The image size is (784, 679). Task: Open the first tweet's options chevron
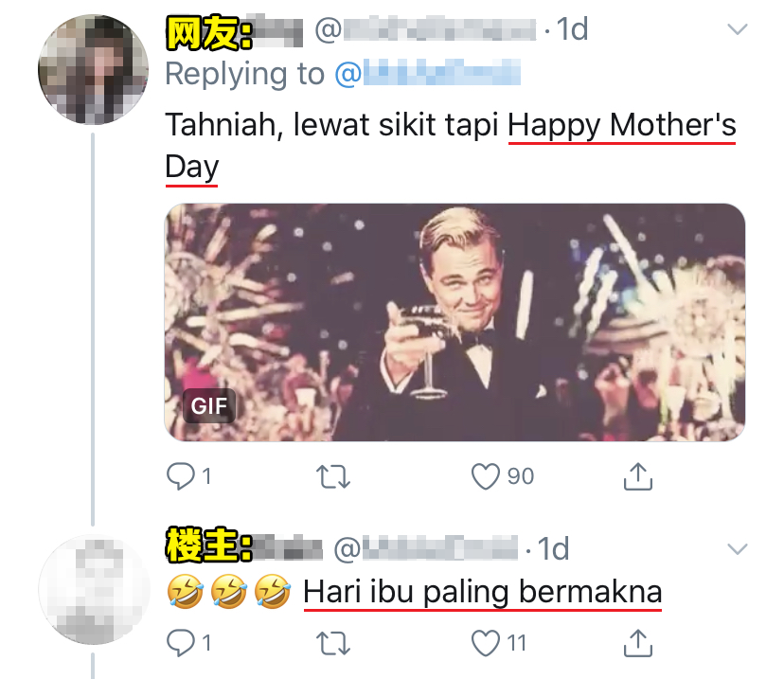point(736,30)
